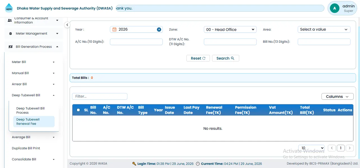Click the DWASA water drop logo
The width and height of the screenshot is (360, 168).
pyautogui.click(x=9, y=8)
